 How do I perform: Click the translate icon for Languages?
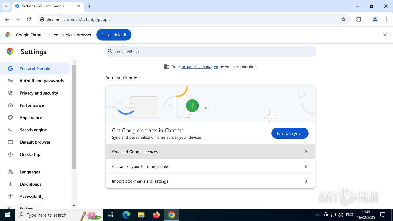[x=10, y=172]
